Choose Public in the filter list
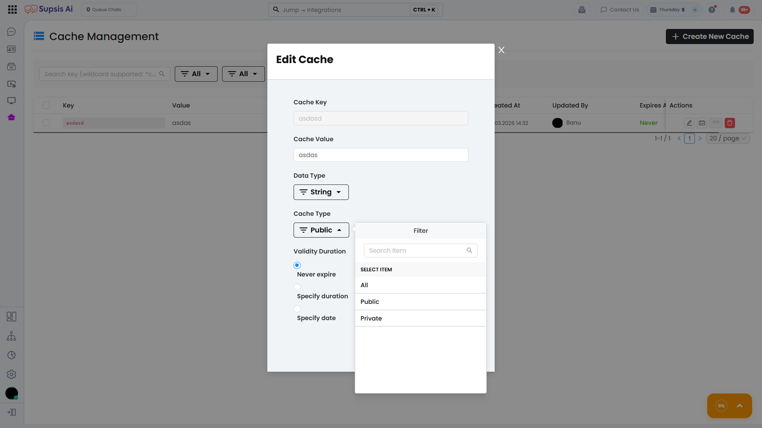 click(x=420, y=302)
